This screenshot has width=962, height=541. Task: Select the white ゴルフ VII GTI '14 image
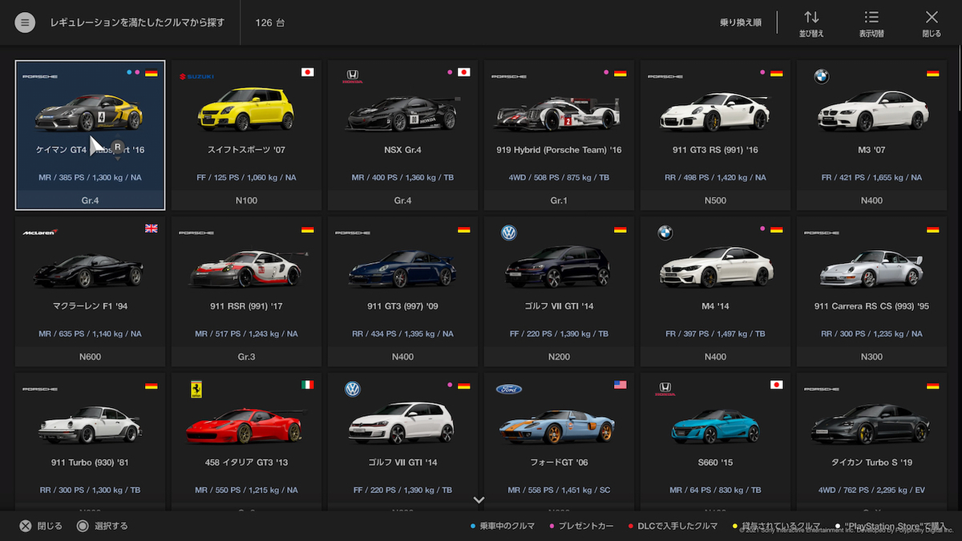click(401, 424)
